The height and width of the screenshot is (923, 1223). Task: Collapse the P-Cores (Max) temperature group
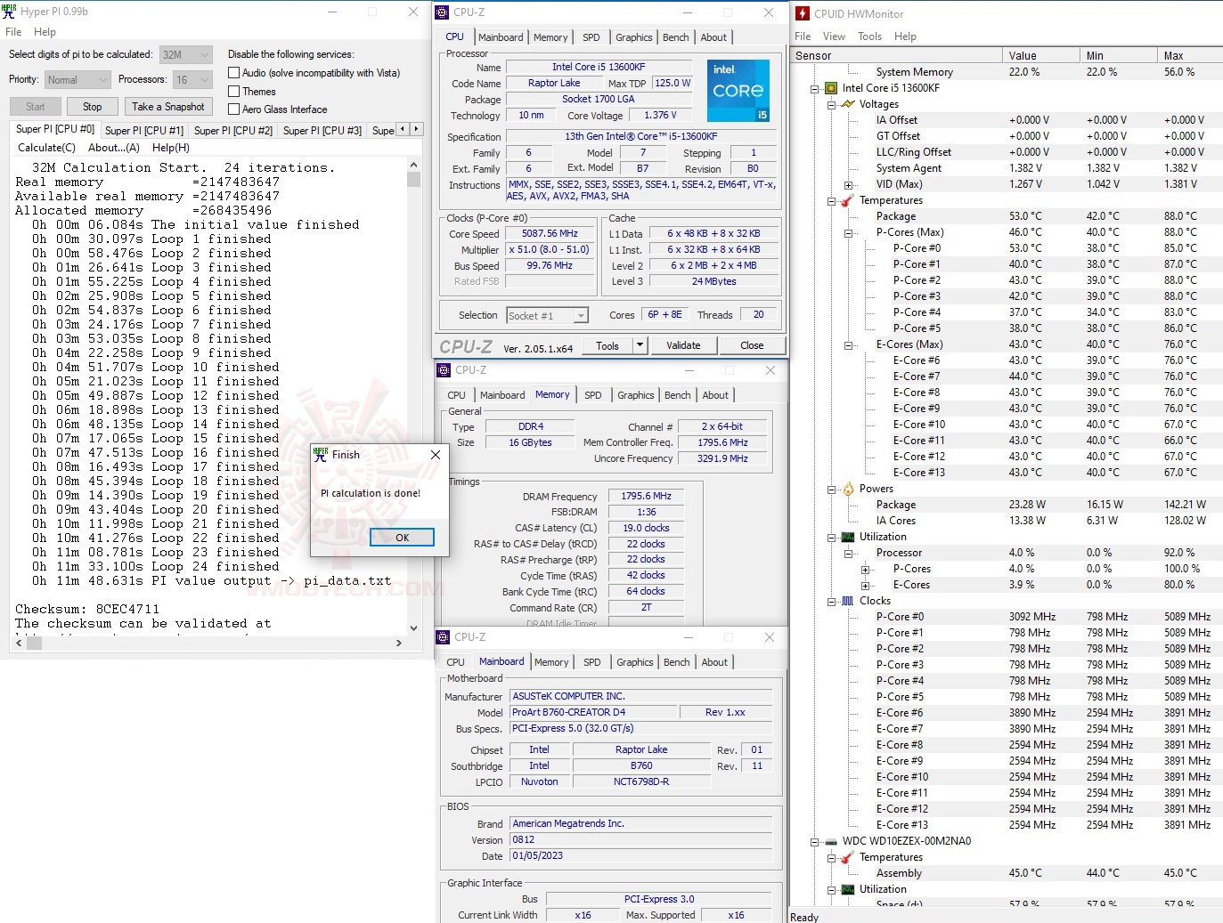tap(848, 232)
